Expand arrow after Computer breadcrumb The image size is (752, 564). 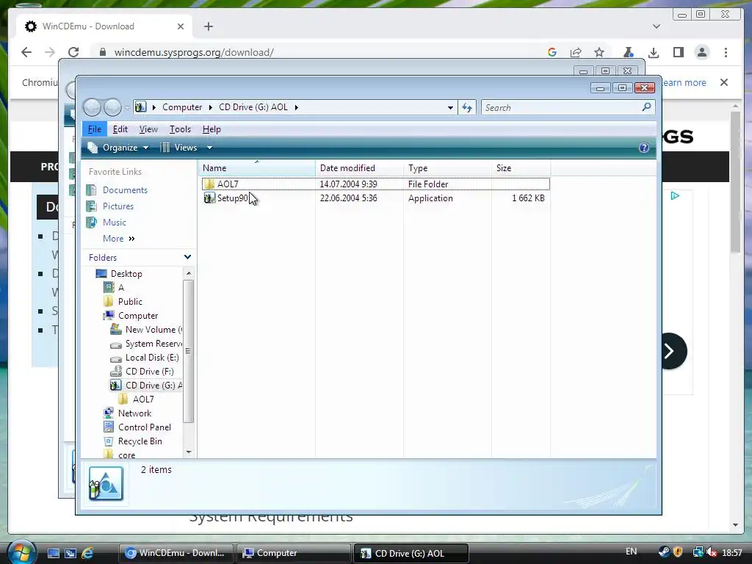[210, 107]
